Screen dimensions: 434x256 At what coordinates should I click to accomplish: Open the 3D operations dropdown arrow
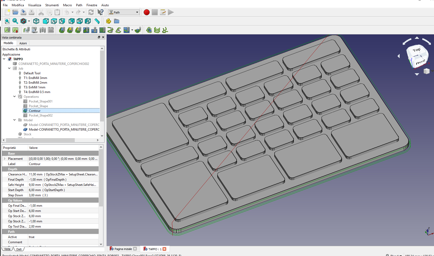132,30
